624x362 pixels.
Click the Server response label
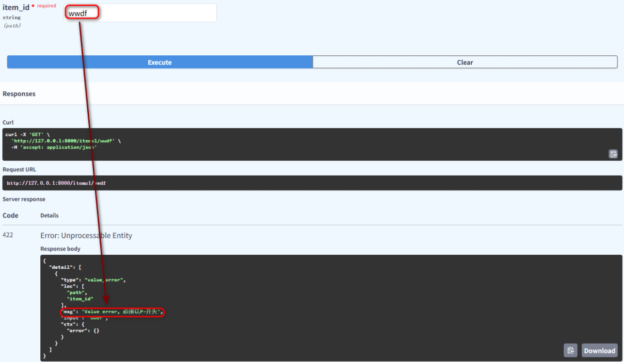(24, 199)
